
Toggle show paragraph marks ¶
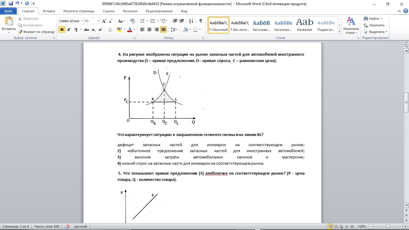[x=201, y=21]
